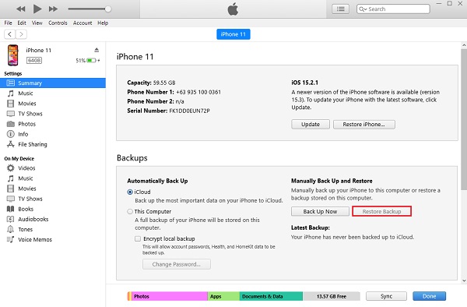Click the rewind previous track button
Image resolution: width=467 pixels, height=307 pixels.
pos(20,9)
